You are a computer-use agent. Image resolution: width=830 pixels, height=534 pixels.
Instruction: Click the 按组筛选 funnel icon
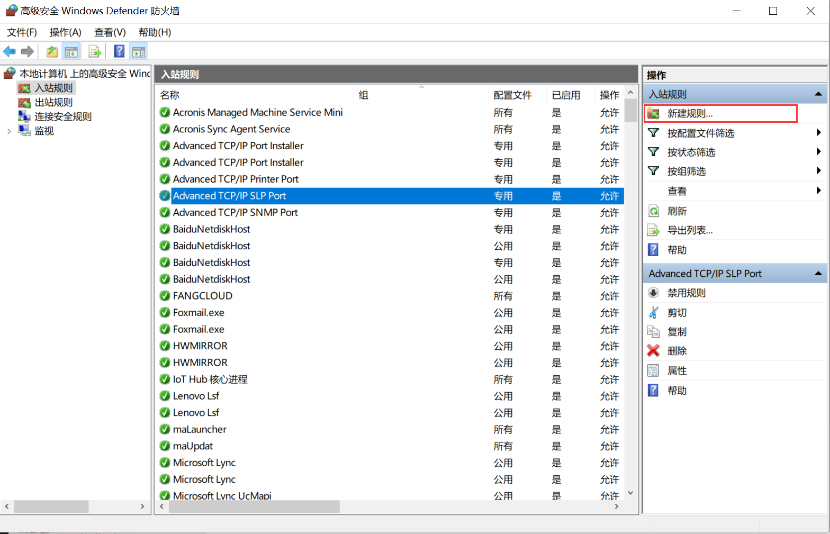[654, 171]
